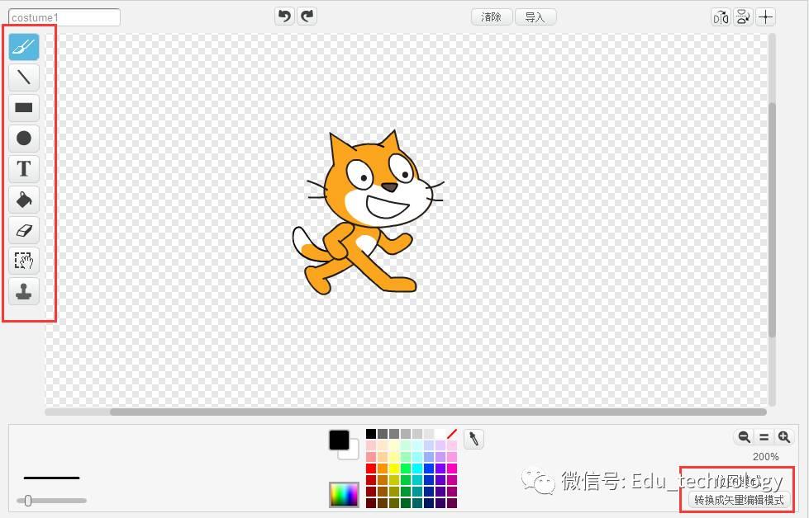Undo the last paint action
Image resolution: width=809 pixels, height=518 pixels.
[x=284, y=16]
